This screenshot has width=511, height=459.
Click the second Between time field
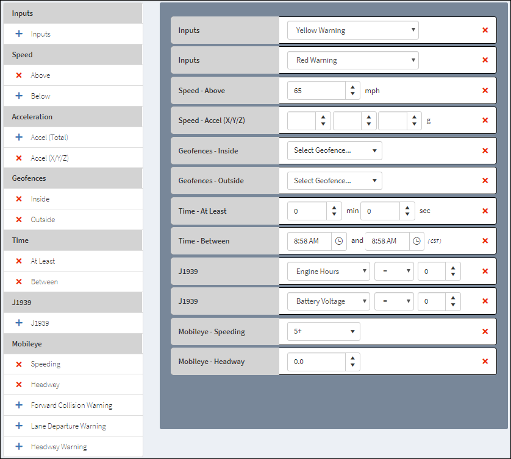pos(387,241)
